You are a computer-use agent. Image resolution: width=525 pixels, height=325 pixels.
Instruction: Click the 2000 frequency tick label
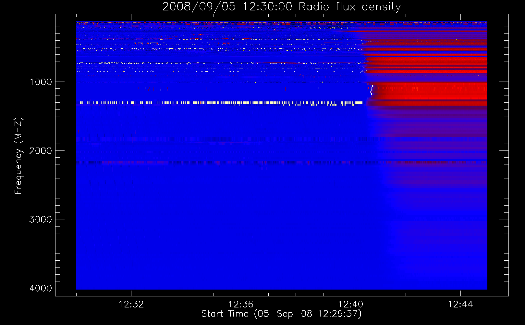[41, 151]
